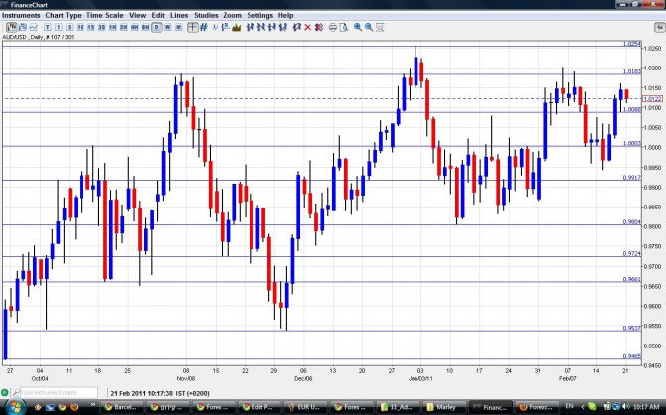Click the 1.0254 horizontal line label
Screen dimensions: 666x415
coord(632,44)
